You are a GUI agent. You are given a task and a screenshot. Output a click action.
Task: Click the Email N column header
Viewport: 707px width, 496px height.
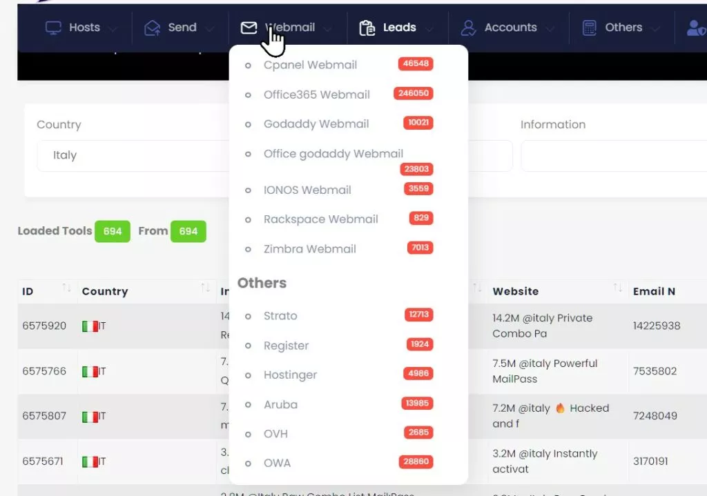tap(654, 292)
